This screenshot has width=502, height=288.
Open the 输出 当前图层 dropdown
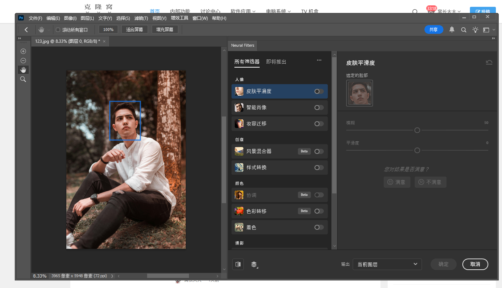387,264
